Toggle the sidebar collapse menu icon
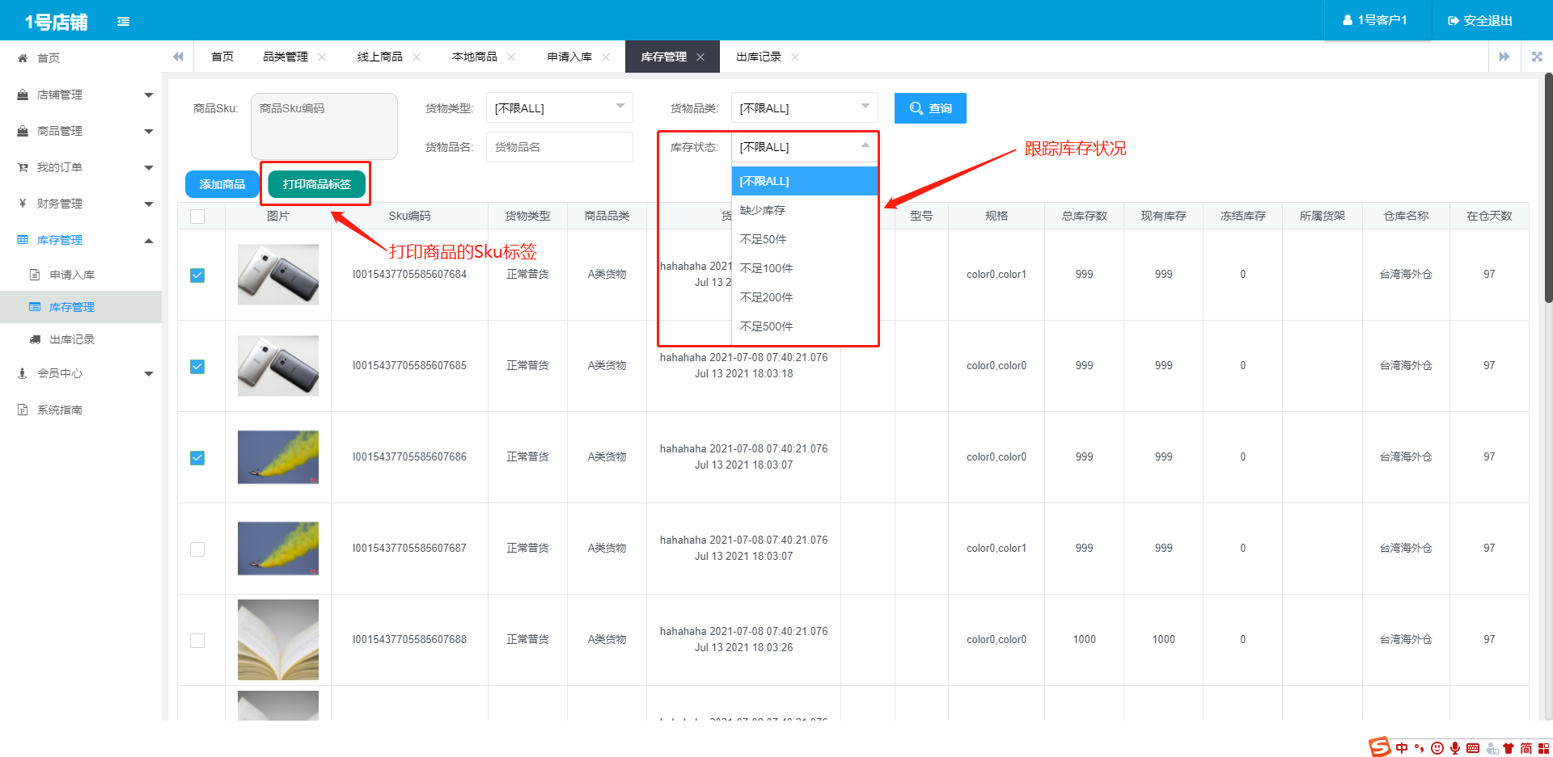 tap(123, 21)
